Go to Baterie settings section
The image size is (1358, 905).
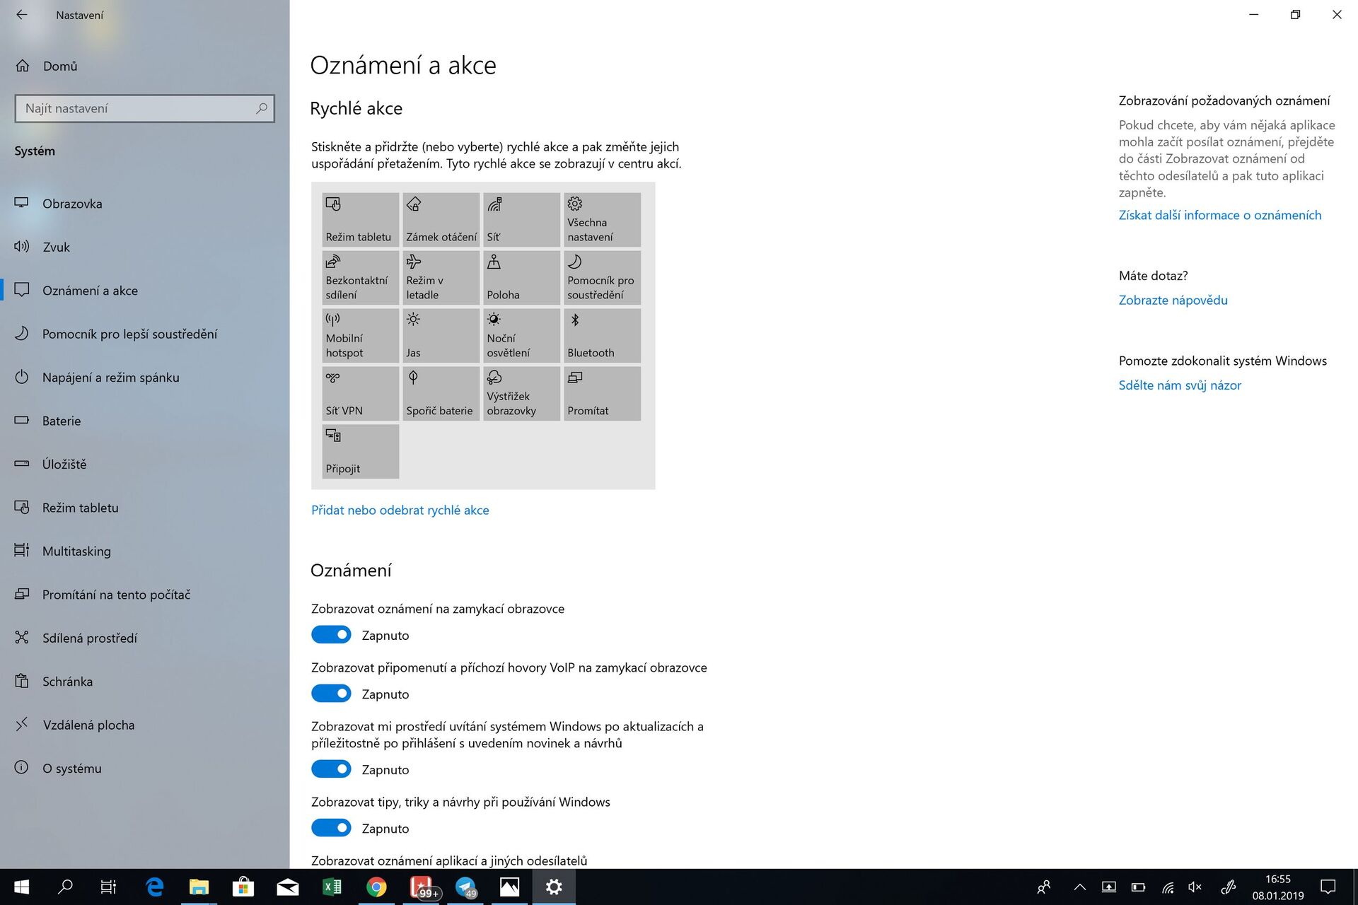[x=61, y=421]
